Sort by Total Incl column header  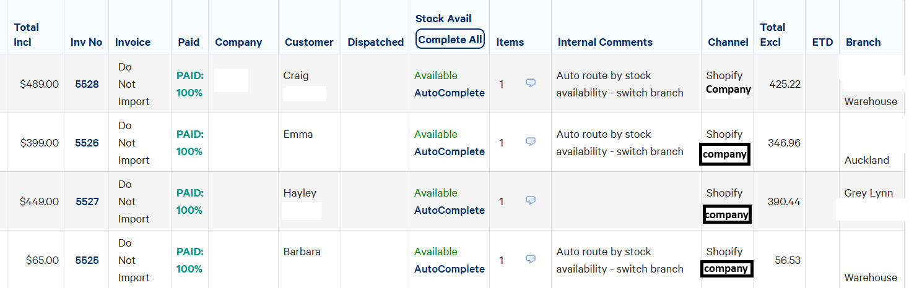pyautogui.click(x=26, y=35)
